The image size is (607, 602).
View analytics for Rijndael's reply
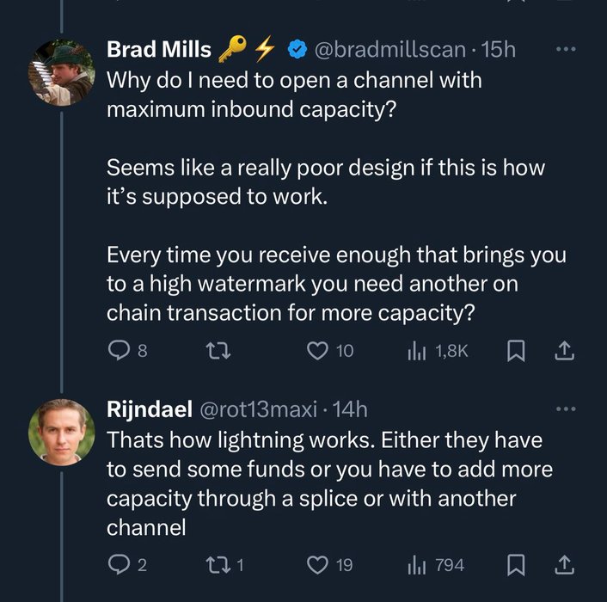[416, 565]
